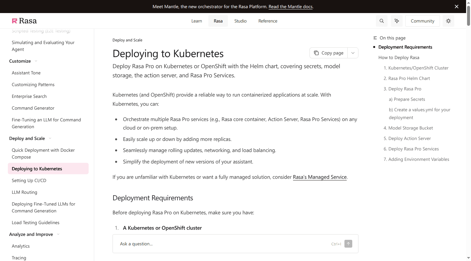Image resolution: width=471 pixels, height=261 pixels.
Task: Submit question with the arrow send button
Action: point(348,244)
